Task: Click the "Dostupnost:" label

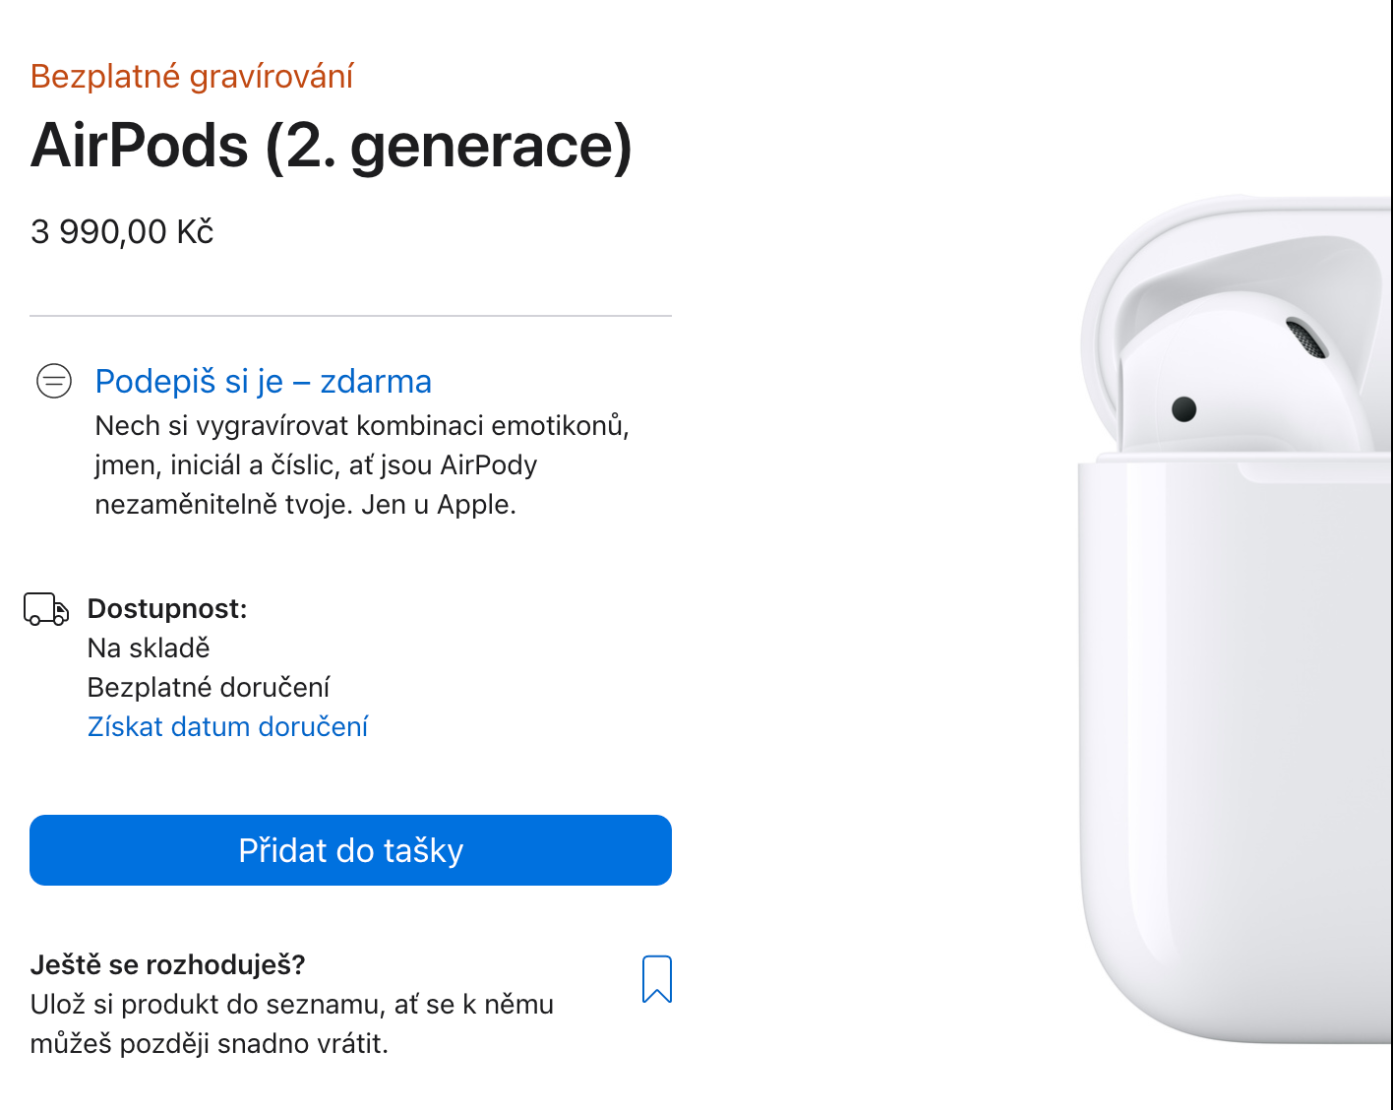Action: coord(167,608)
